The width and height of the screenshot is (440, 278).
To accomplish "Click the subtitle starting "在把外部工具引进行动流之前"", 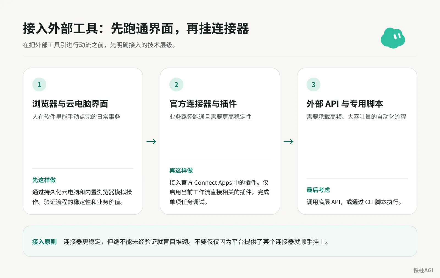I will coord(99,45).
